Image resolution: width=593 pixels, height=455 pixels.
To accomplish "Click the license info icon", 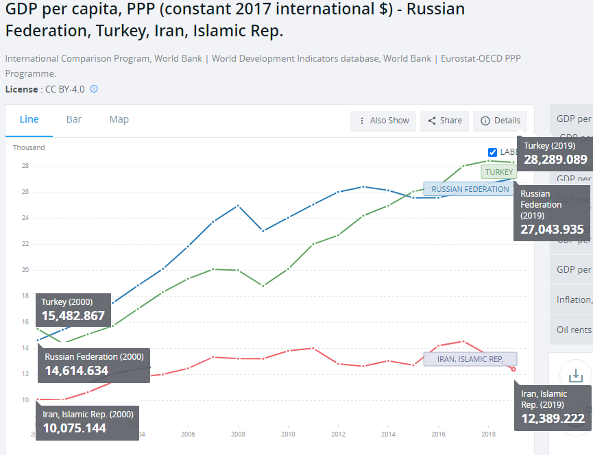I will 94,89.
